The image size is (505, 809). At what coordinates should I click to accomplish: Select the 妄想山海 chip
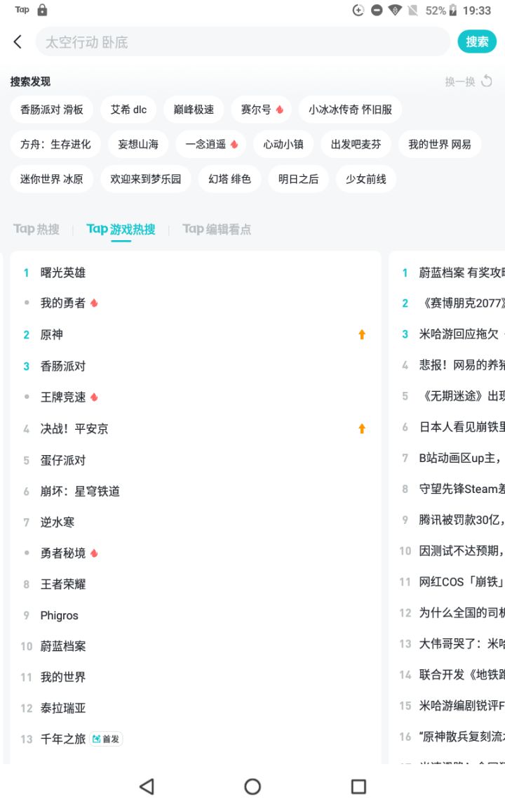(138, 145)
